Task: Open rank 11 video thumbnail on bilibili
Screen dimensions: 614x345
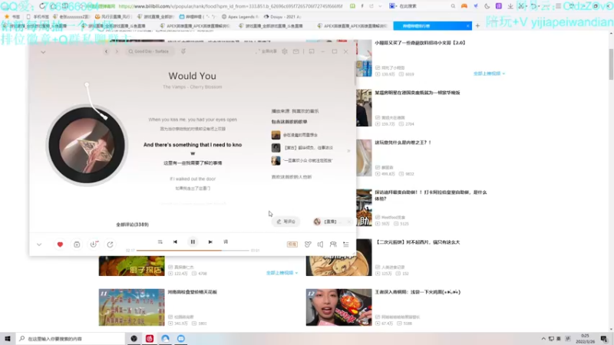Action: pos(131,307)
